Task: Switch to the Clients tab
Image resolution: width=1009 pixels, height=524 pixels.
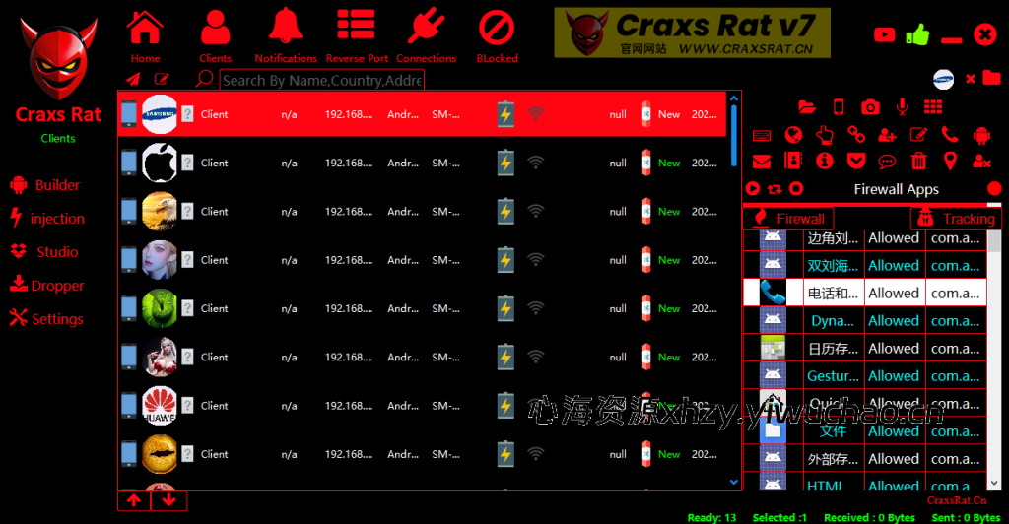Action: click(x=215, y=36)
